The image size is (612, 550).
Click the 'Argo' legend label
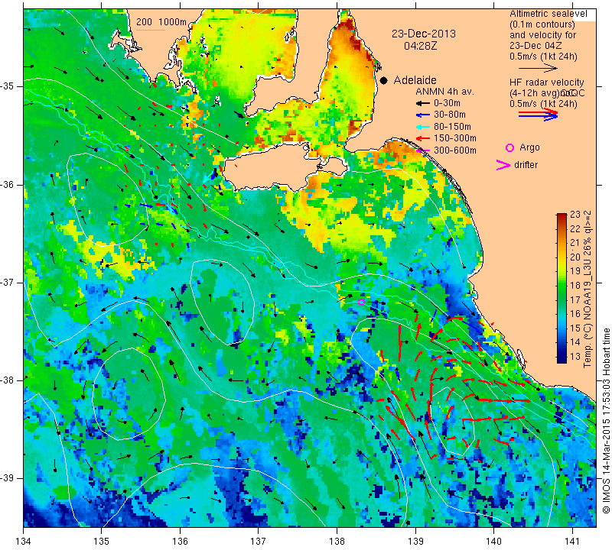pyautogui.click(x=529, y=147)
